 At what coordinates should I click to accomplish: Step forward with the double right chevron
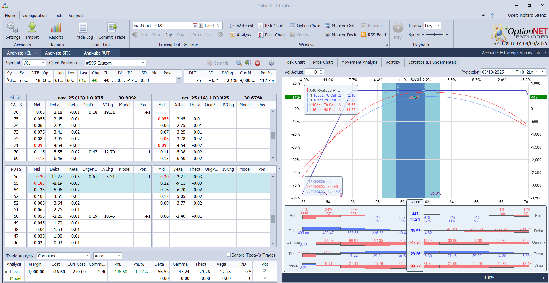[220, 35]
